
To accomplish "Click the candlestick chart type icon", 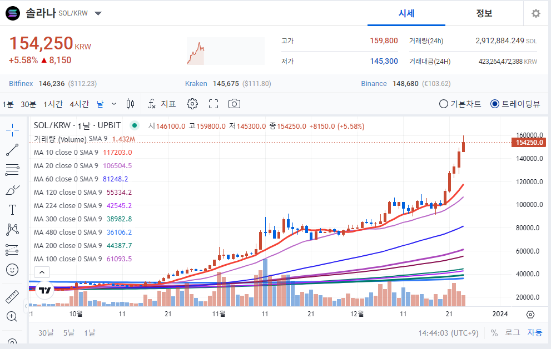I will pyautogui.click(x=130, y=104).
